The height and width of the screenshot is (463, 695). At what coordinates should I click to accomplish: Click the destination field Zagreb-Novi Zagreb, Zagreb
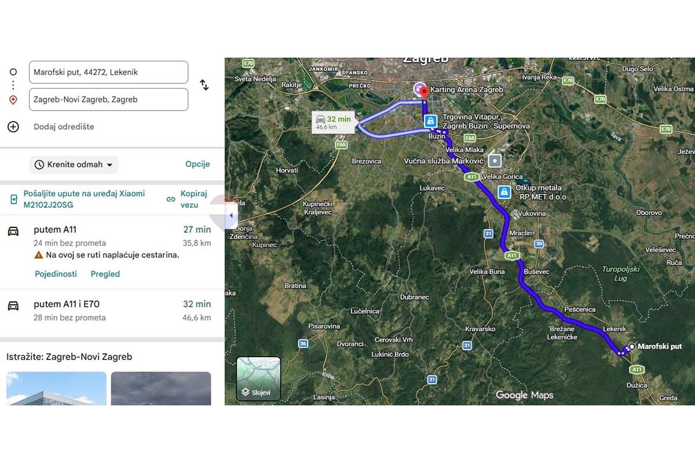[108, 100]
